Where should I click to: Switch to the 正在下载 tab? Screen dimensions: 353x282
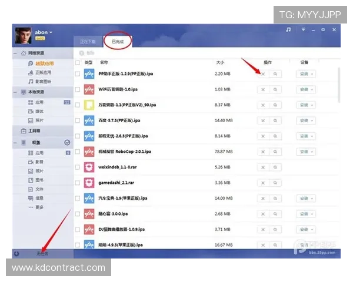pyautogui.click(x=88, y=42)
